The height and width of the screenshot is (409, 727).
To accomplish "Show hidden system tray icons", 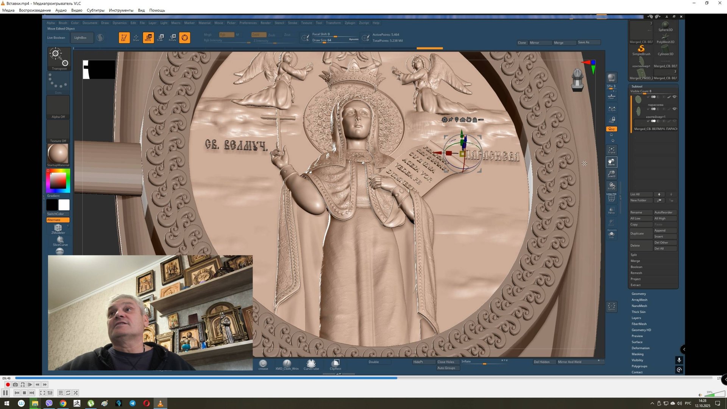I will (x=652, y=403).
